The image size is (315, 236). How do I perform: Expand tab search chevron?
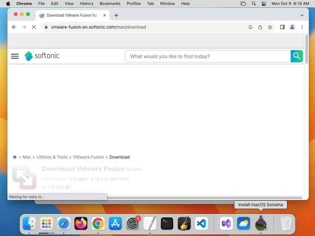[302, 15]
